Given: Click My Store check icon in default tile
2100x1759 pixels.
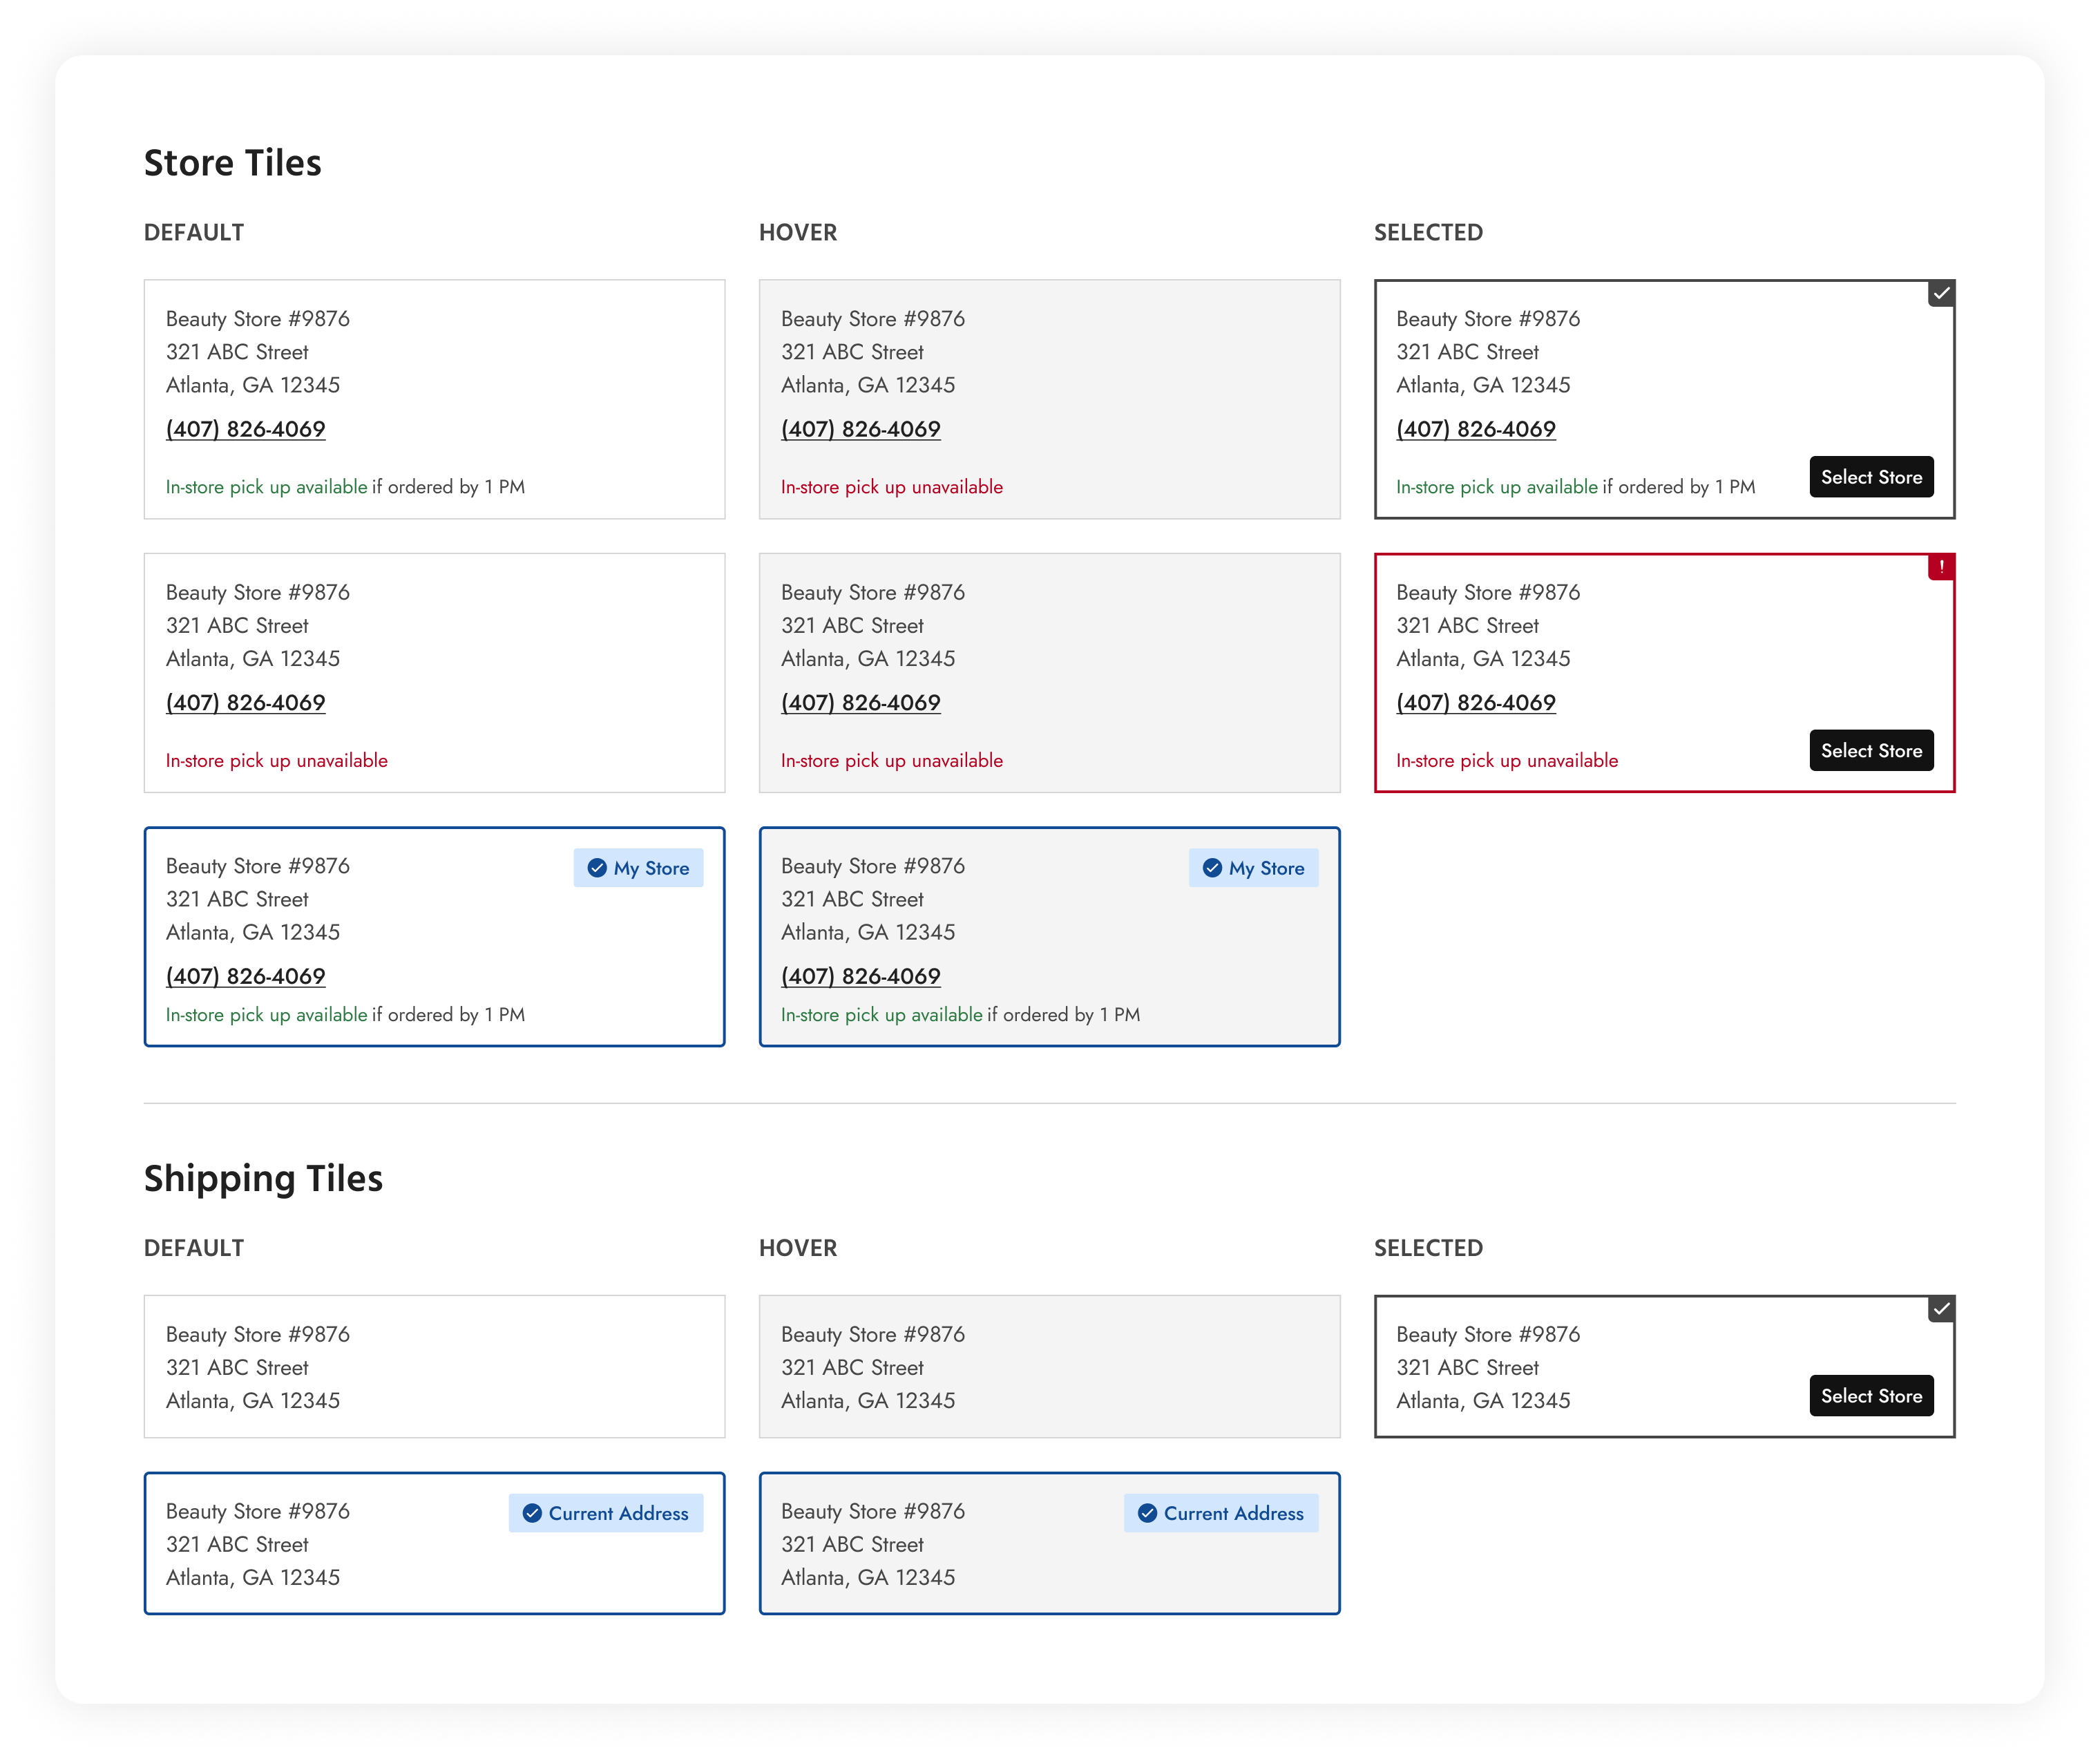Looking at the screenshot, I should [x=597, y=868].
